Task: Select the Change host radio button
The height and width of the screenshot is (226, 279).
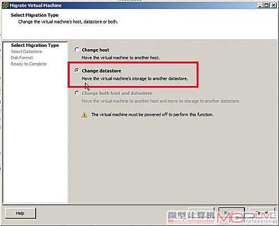Action: coord(76,50)
